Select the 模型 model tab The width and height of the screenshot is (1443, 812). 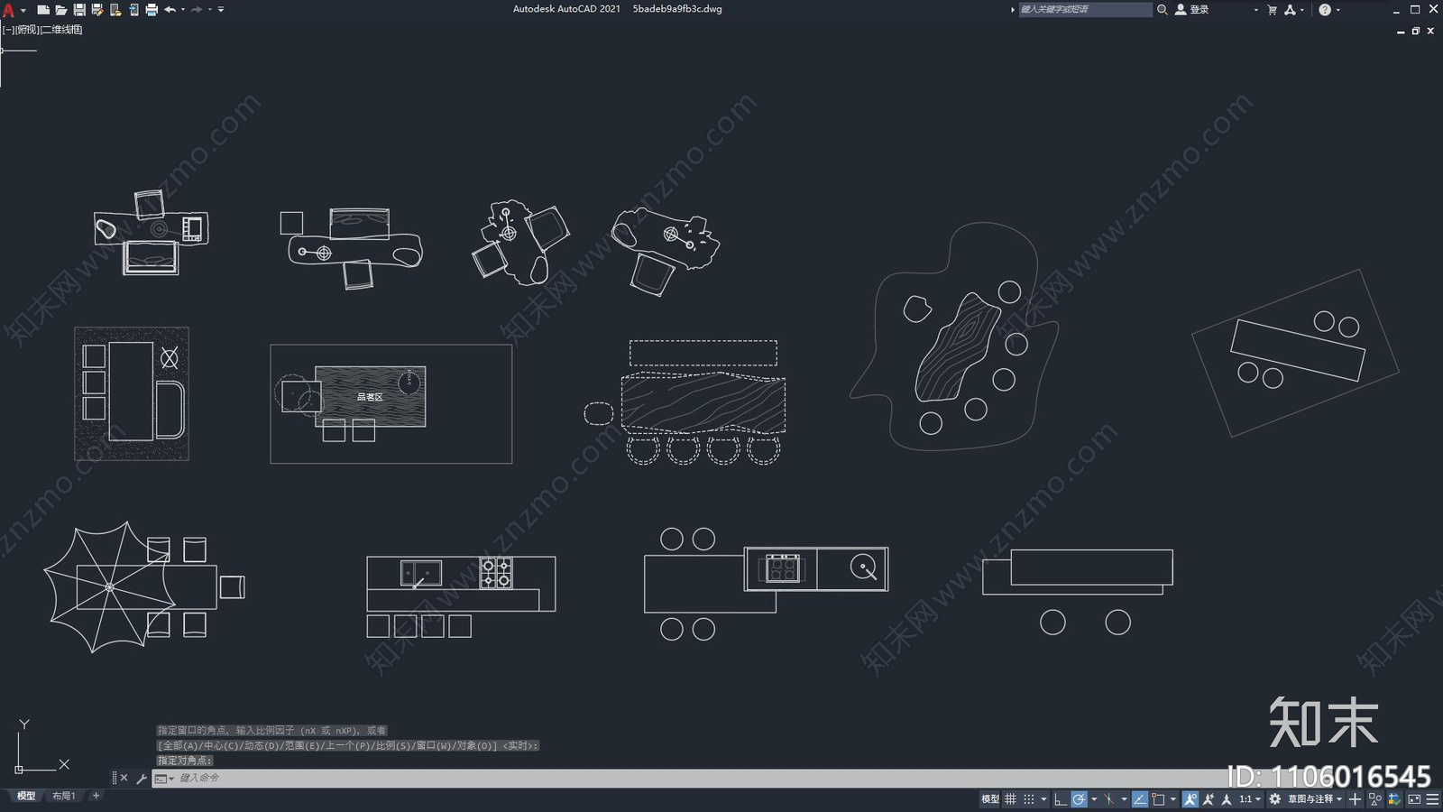[26, 796]
